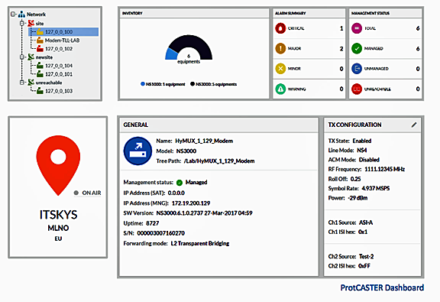Click the Warning alarm green icon

(x=280, y=89)
